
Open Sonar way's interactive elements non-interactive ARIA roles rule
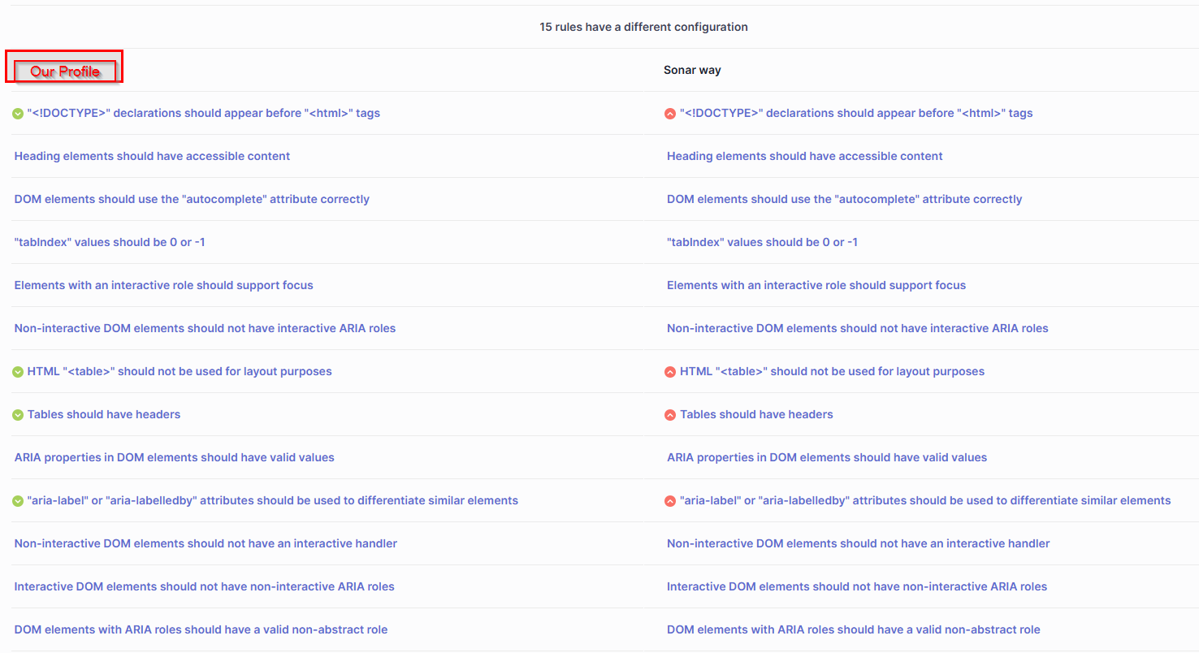(856, 586)
